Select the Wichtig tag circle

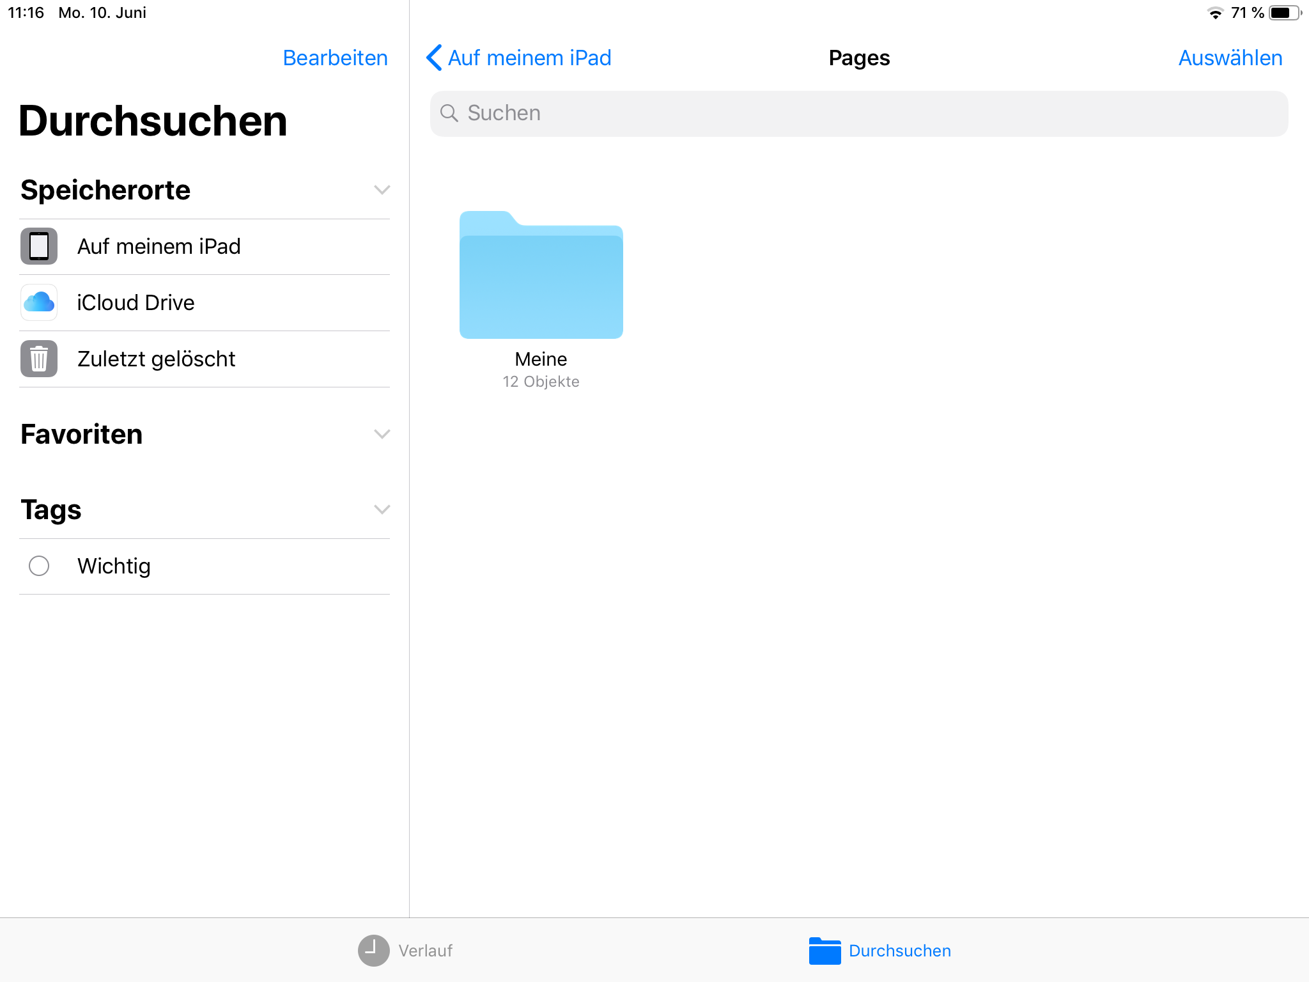[39, 566]
